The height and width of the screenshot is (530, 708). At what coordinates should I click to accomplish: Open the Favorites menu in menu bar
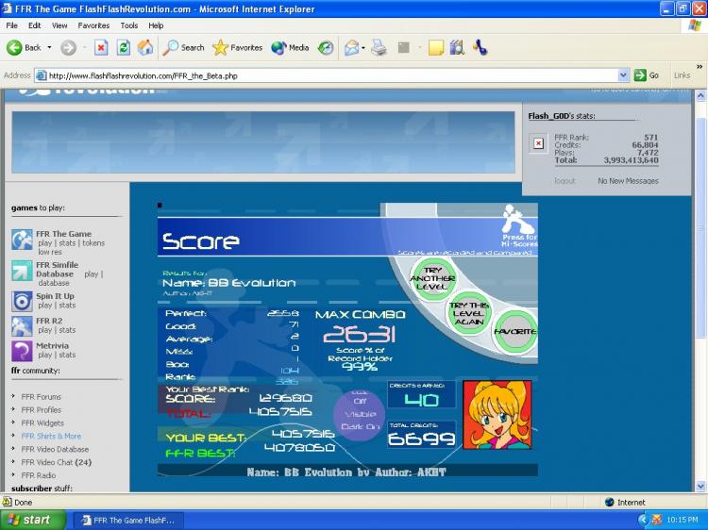(93, 25)
